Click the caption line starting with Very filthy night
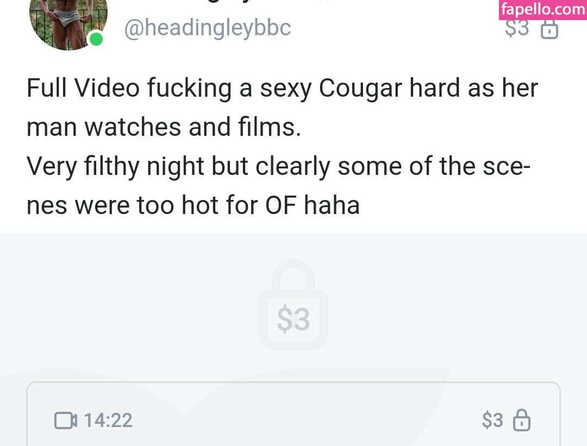587x446 pixels. (278, 166)
